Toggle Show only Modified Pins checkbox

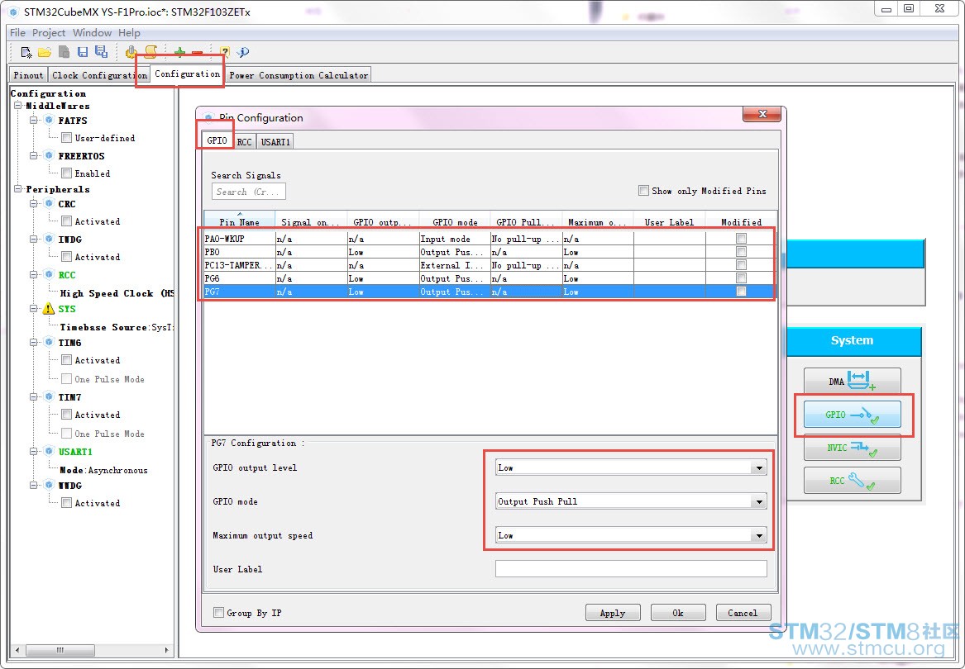tap(643, 191)
